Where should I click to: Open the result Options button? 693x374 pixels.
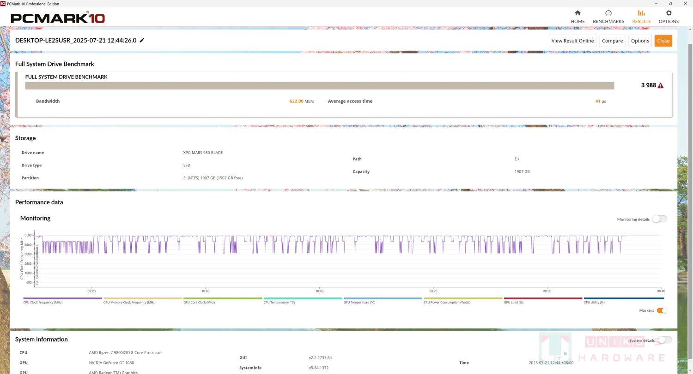tap(640, 41)
